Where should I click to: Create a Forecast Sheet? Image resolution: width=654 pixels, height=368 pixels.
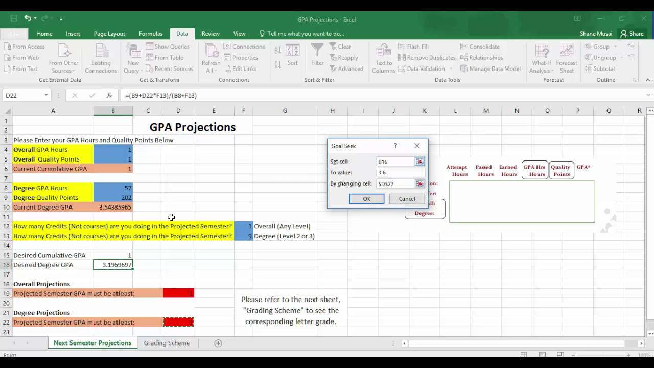[x=567, y=58]
